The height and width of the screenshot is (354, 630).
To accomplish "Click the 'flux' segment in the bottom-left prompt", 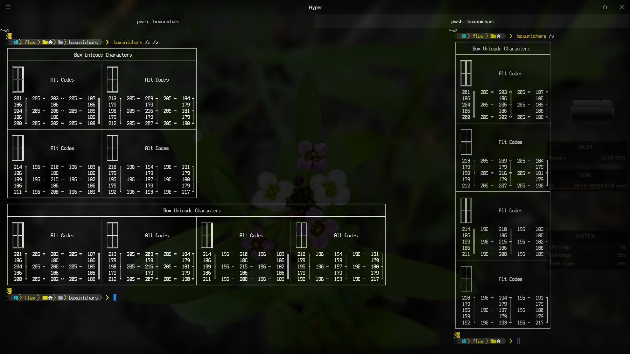I will click(x=30, y=298).
